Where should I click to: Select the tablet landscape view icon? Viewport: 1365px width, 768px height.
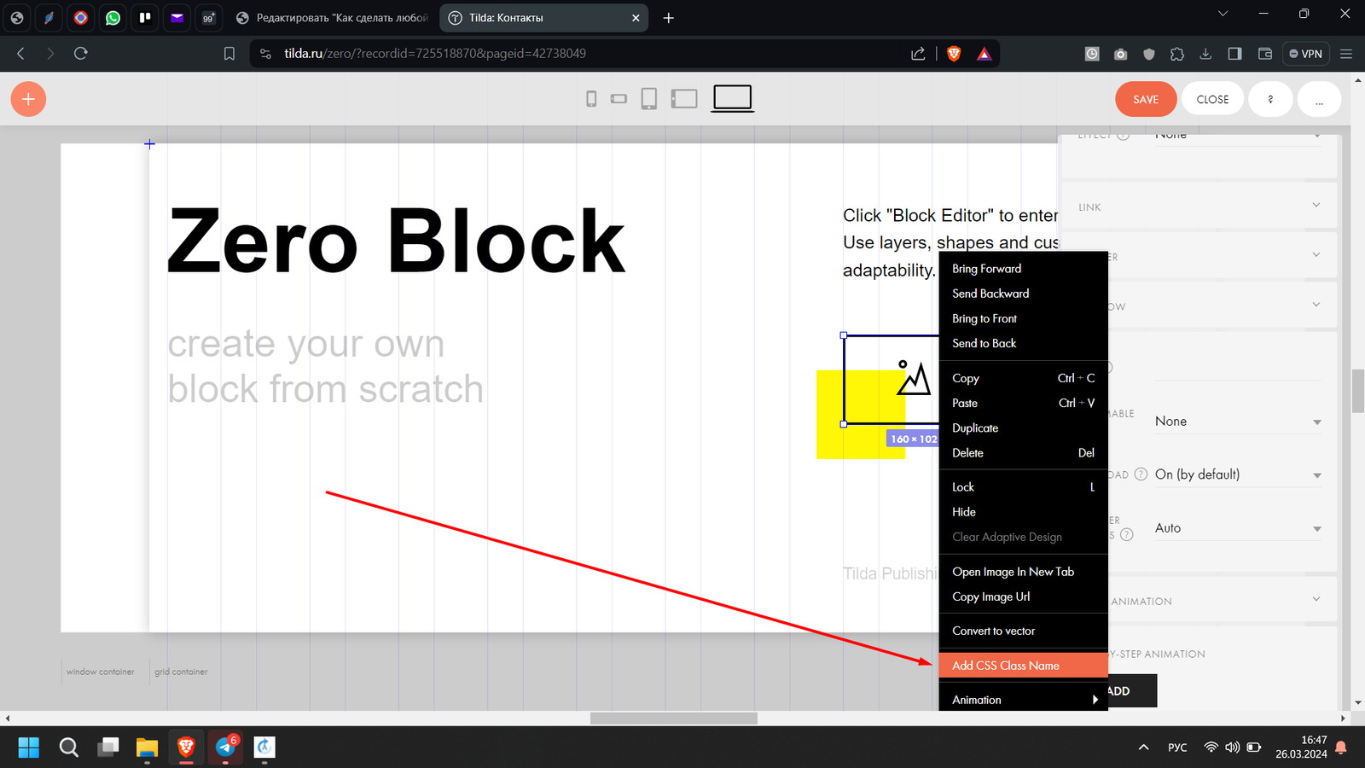684,99
